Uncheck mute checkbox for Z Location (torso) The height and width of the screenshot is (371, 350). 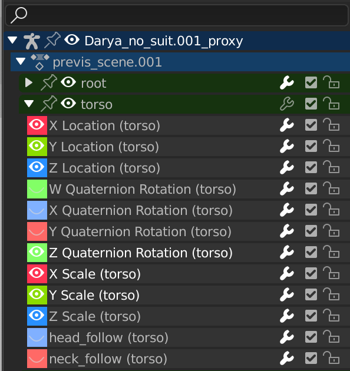(x=311, y=167)
